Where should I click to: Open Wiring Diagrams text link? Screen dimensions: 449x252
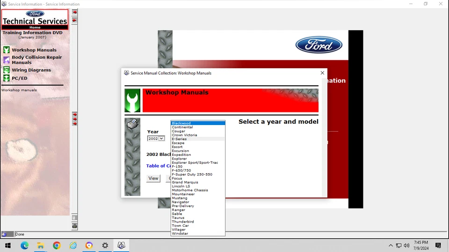(x=31, y=70)
